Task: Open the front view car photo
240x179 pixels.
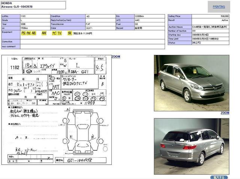Action: (192, 83)
